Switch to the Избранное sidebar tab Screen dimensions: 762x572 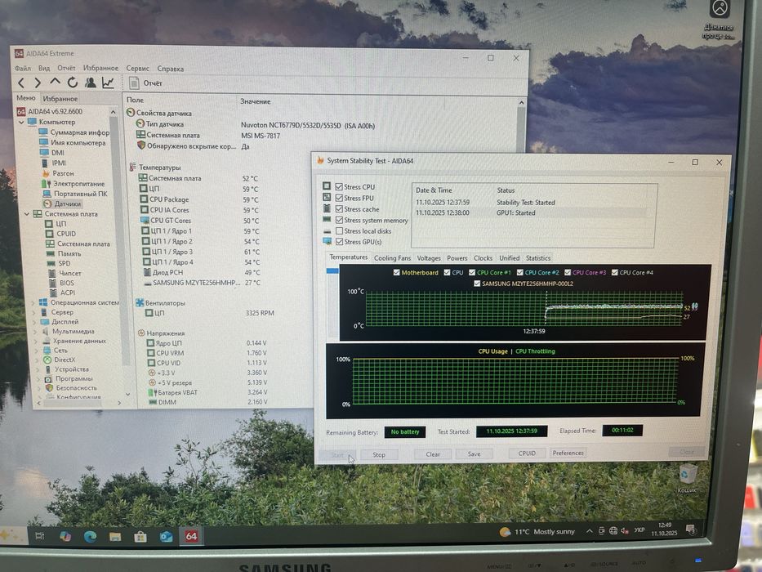pos(60,99)
